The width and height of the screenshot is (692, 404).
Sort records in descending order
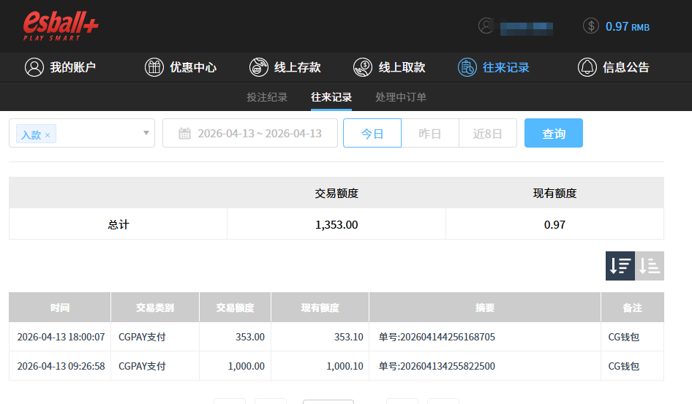point(620,266)
